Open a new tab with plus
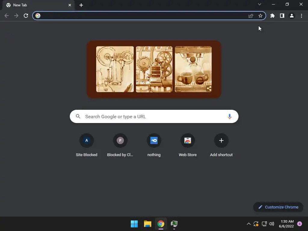Image resolution: width=308 pixels, height=231 pixels. (x=81, y=5)
